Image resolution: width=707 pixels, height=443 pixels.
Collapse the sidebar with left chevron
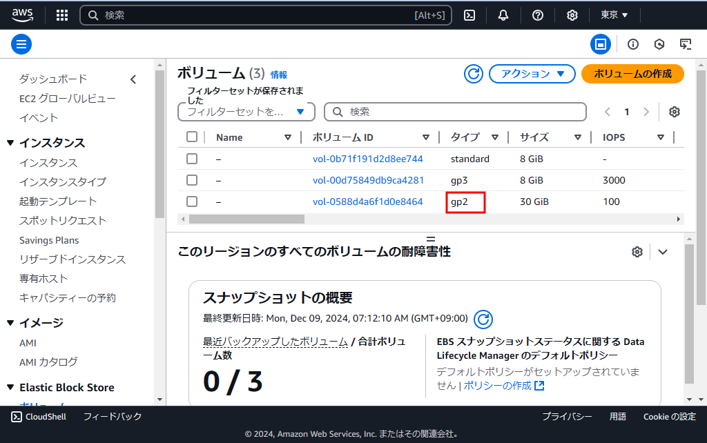point(133,80)
